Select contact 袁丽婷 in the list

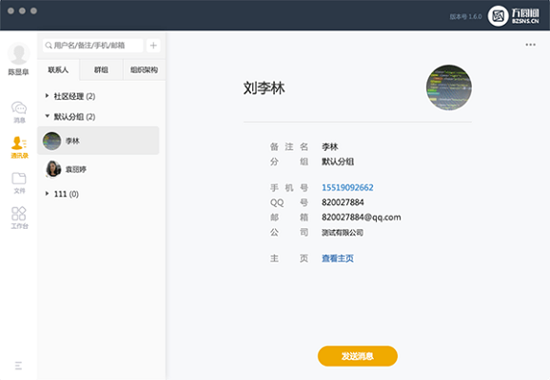coord(98,169)
